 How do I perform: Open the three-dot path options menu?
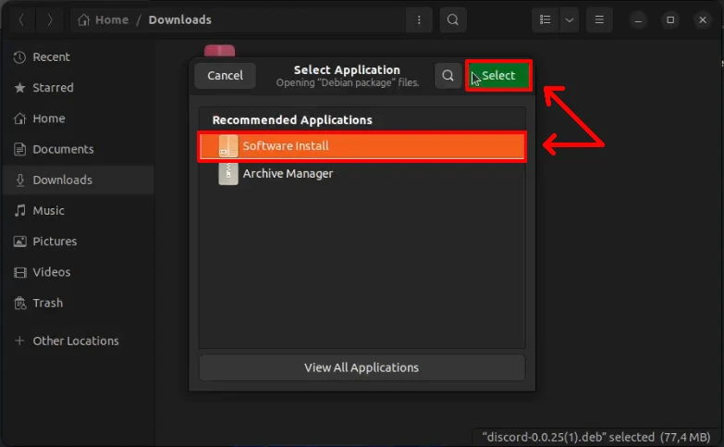pos(419,19)
